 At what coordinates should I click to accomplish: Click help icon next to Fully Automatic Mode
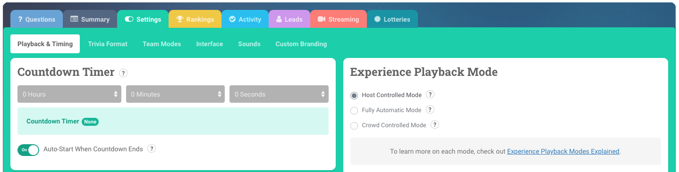(x=430, y=109)
